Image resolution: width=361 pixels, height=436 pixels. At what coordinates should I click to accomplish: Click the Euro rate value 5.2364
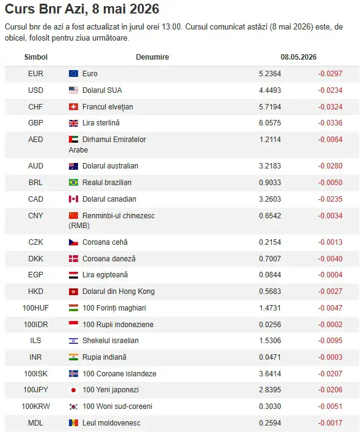(x=270, y=74)
